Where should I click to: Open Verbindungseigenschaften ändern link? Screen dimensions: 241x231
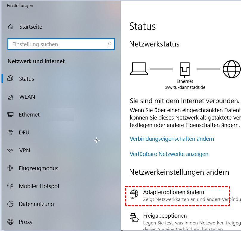[x=172, y=139]
